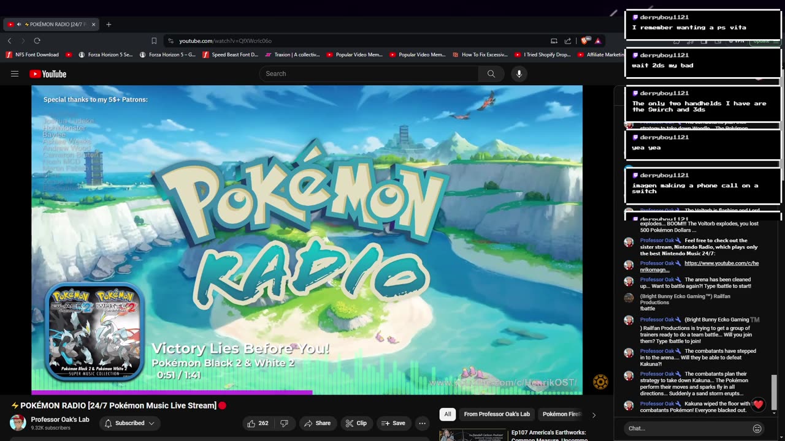
Task: Go to the YouTube home logo
Action: [x=48, y=74]
